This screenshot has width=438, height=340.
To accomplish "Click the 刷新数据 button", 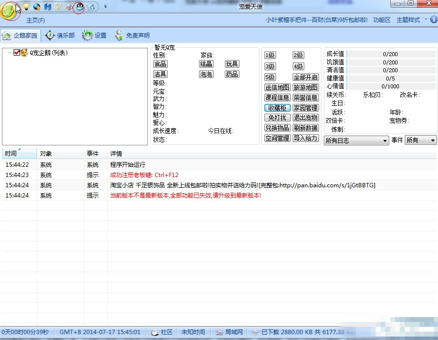I will pos(306,128).
